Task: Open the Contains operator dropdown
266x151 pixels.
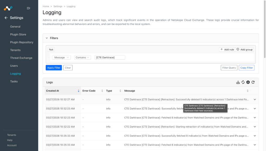Action: click(x=82, y=57)
